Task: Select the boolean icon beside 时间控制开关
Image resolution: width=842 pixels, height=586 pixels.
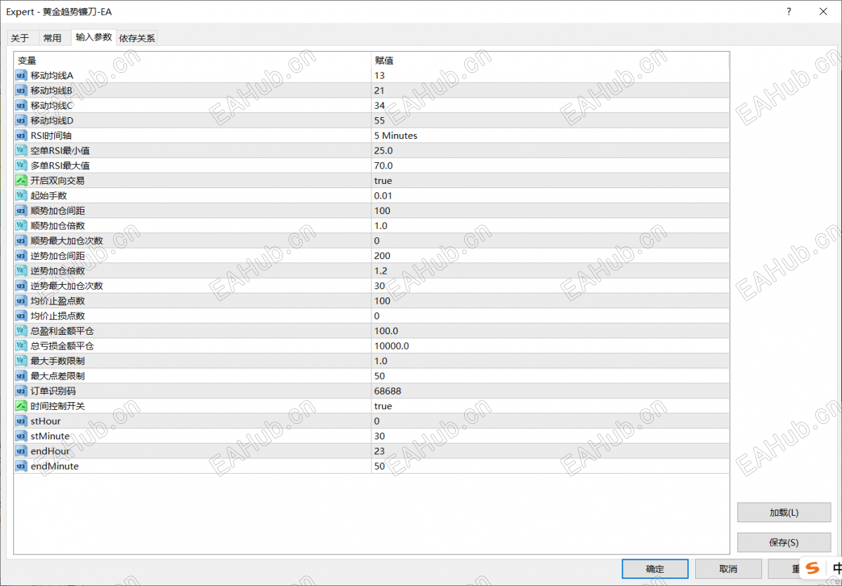Action: 22,406
